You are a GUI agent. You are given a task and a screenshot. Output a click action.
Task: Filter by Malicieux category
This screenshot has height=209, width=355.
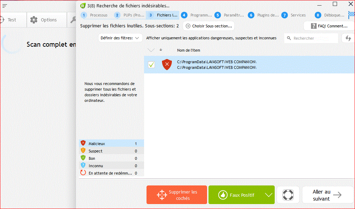[x=111, y=144]
